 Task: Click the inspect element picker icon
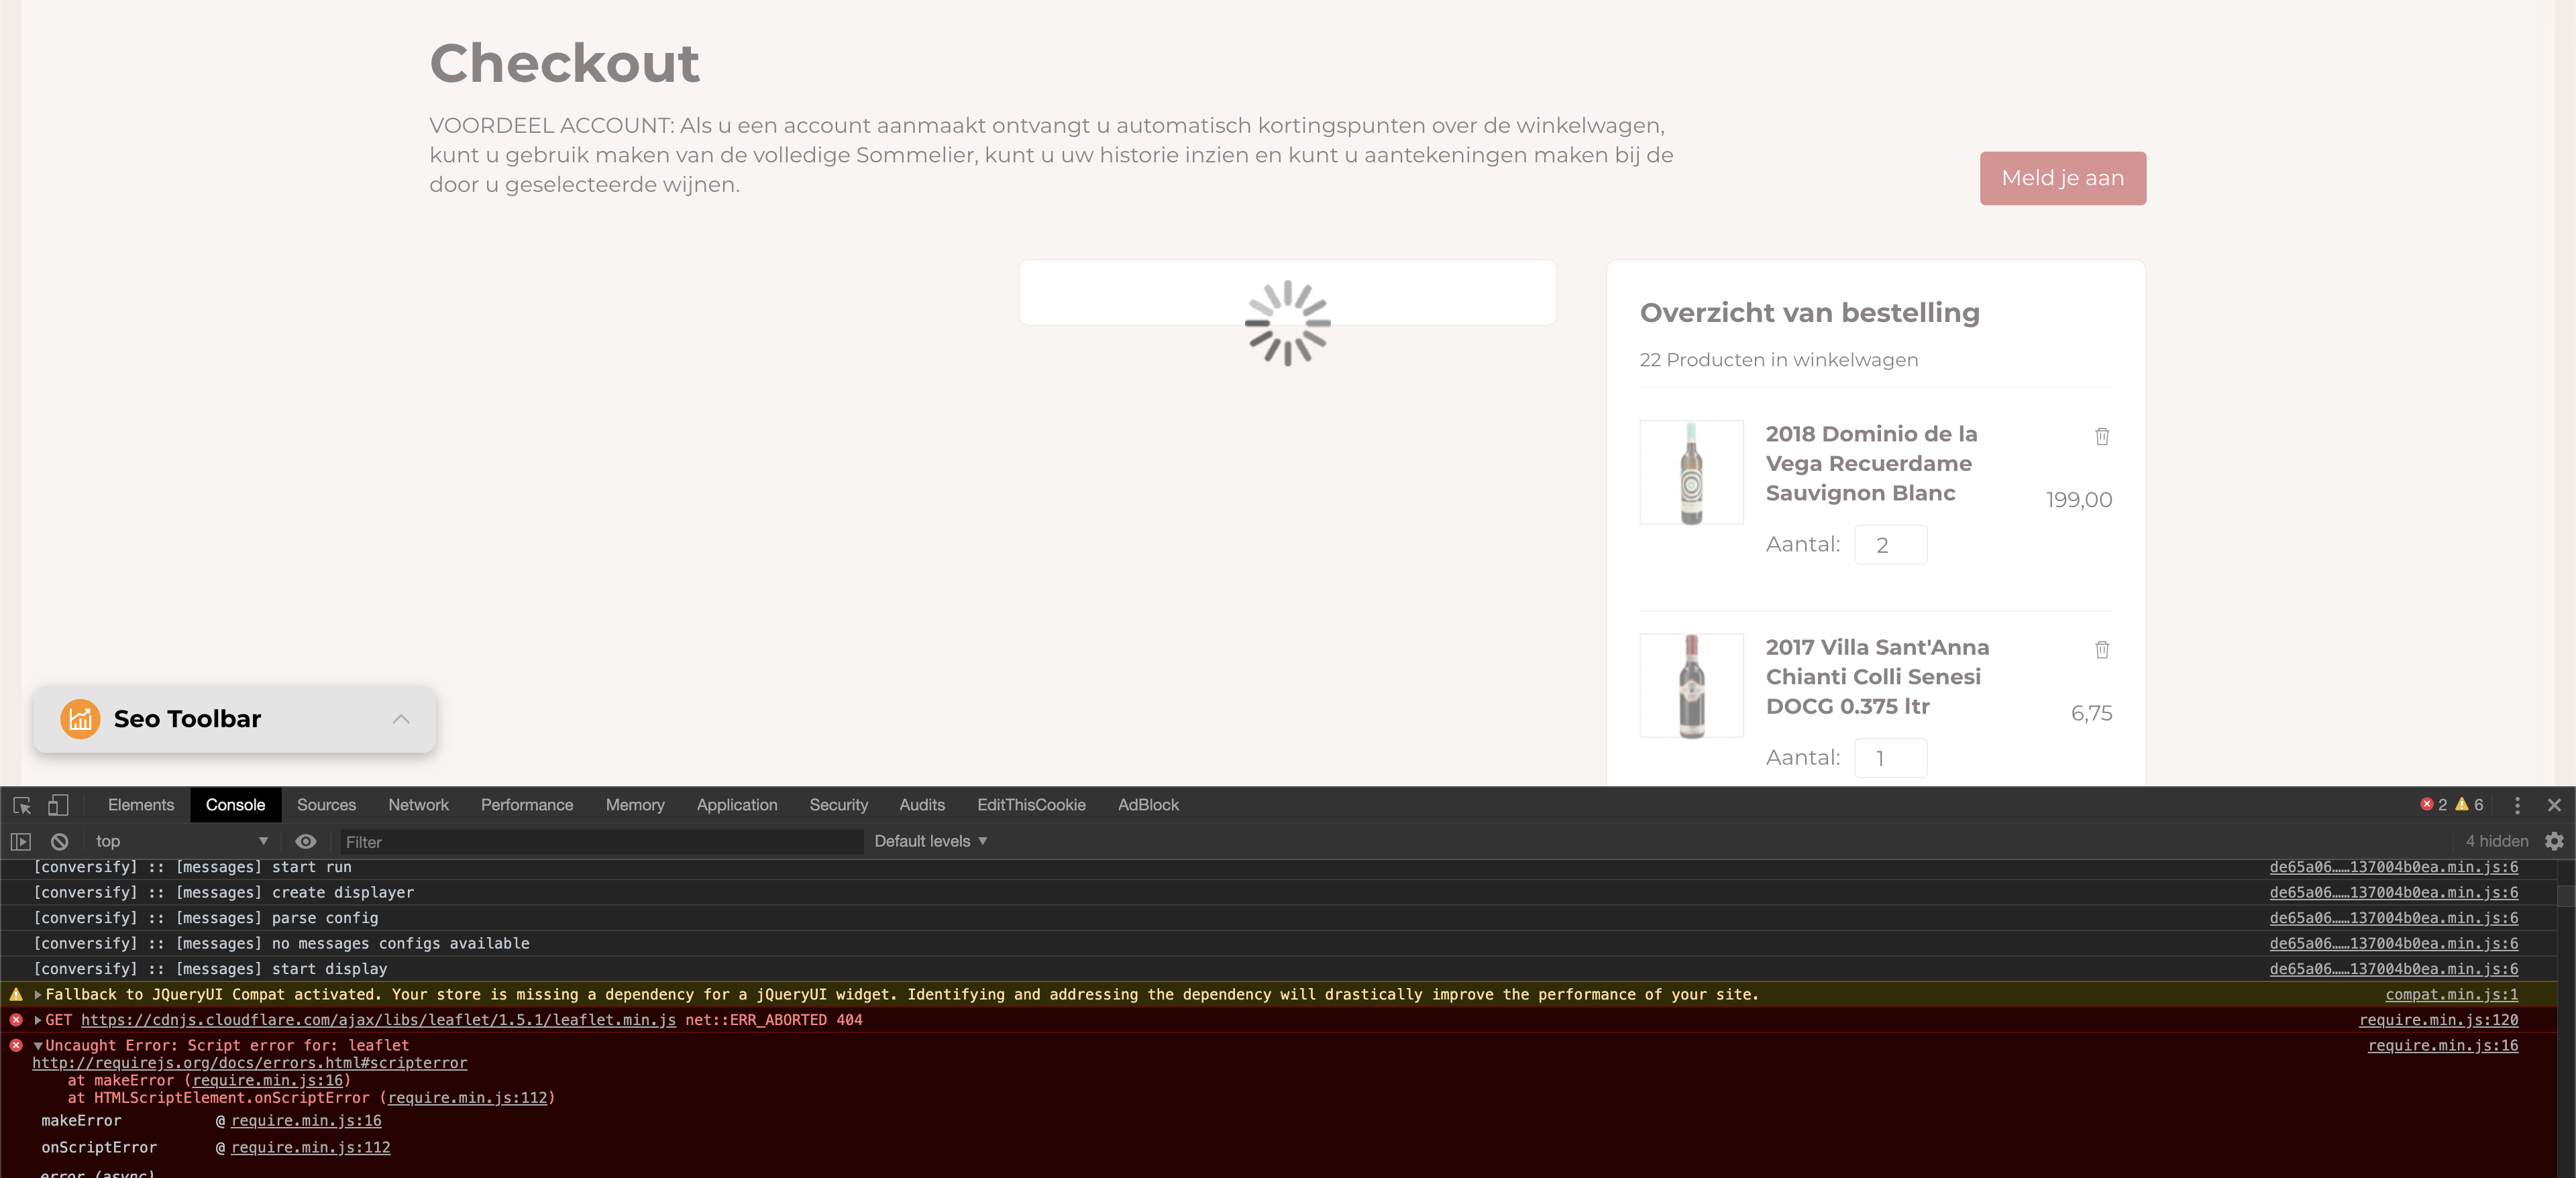pos(22,805)
